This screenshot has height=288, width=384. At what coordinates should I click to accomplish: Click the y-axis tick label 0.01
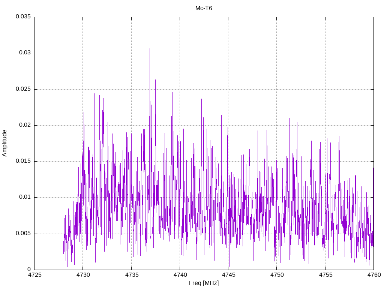[25, 197]
